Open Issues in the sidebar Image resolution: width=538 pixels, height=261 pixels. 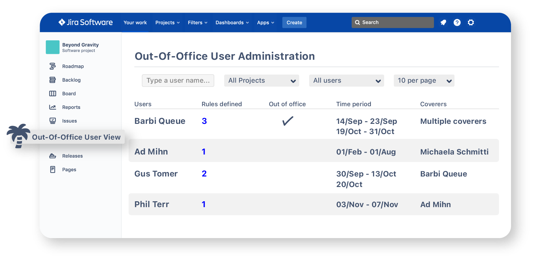pyautogui.click(x=69, y=121)
